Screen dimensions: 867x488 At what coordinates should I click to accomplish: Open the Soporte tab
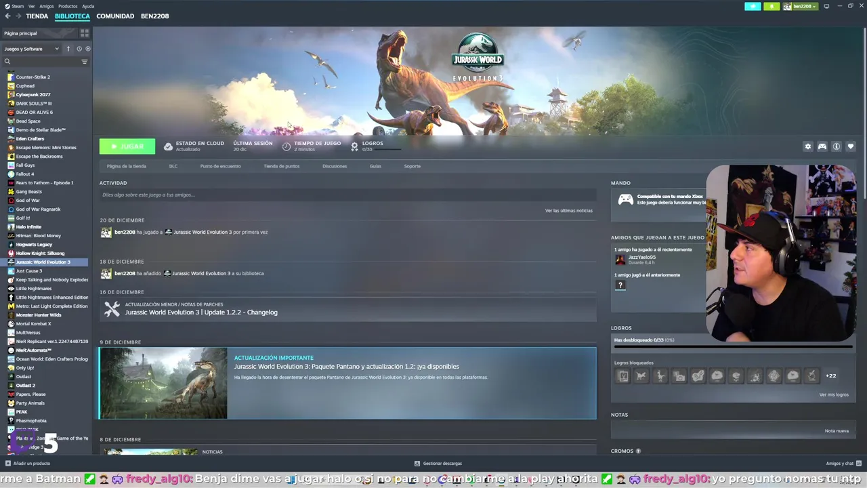tap(413, 166)
